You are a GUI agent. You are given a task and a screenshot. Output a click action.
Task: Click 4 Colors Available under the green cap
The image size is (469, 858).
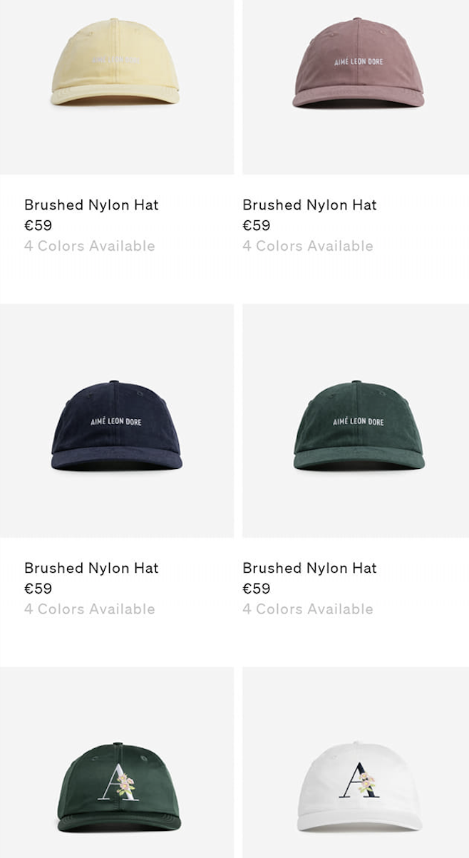pos(308,609)
